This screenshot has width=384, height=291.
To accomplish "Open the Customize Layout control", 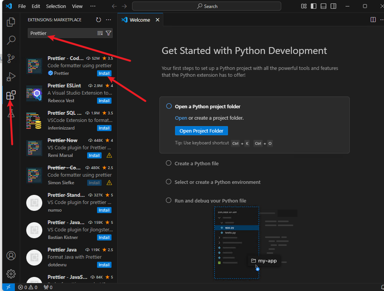I will click(x=304, y=6).
